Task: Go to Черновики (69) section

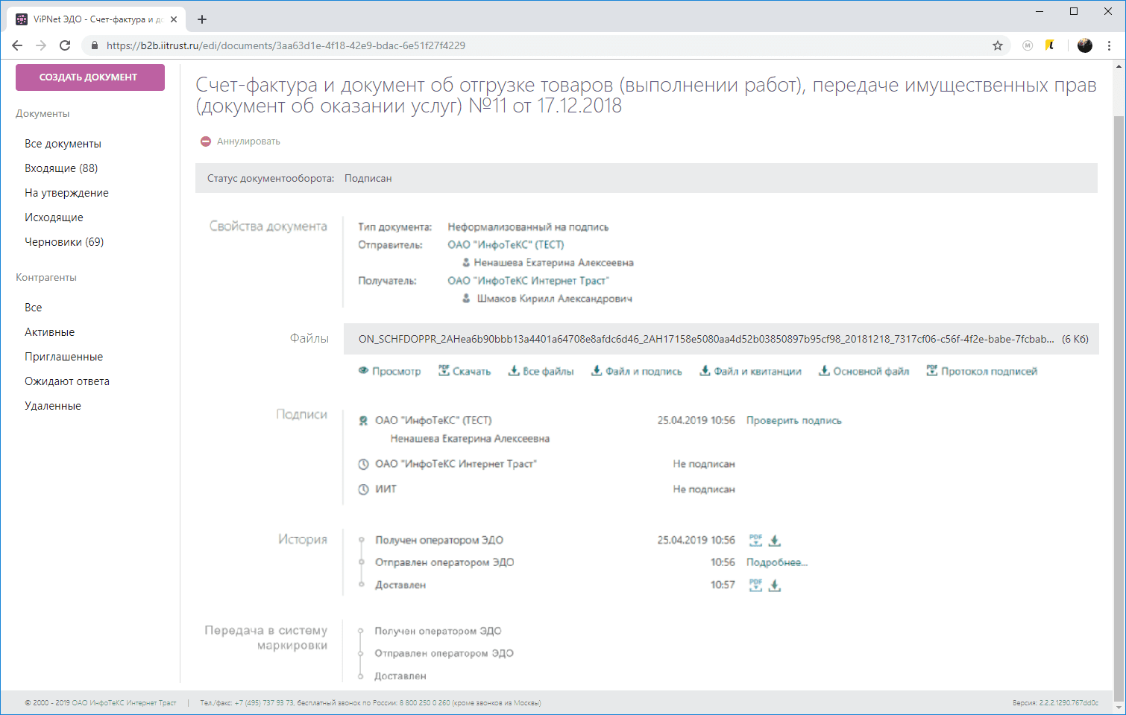Action: (64, 242)
